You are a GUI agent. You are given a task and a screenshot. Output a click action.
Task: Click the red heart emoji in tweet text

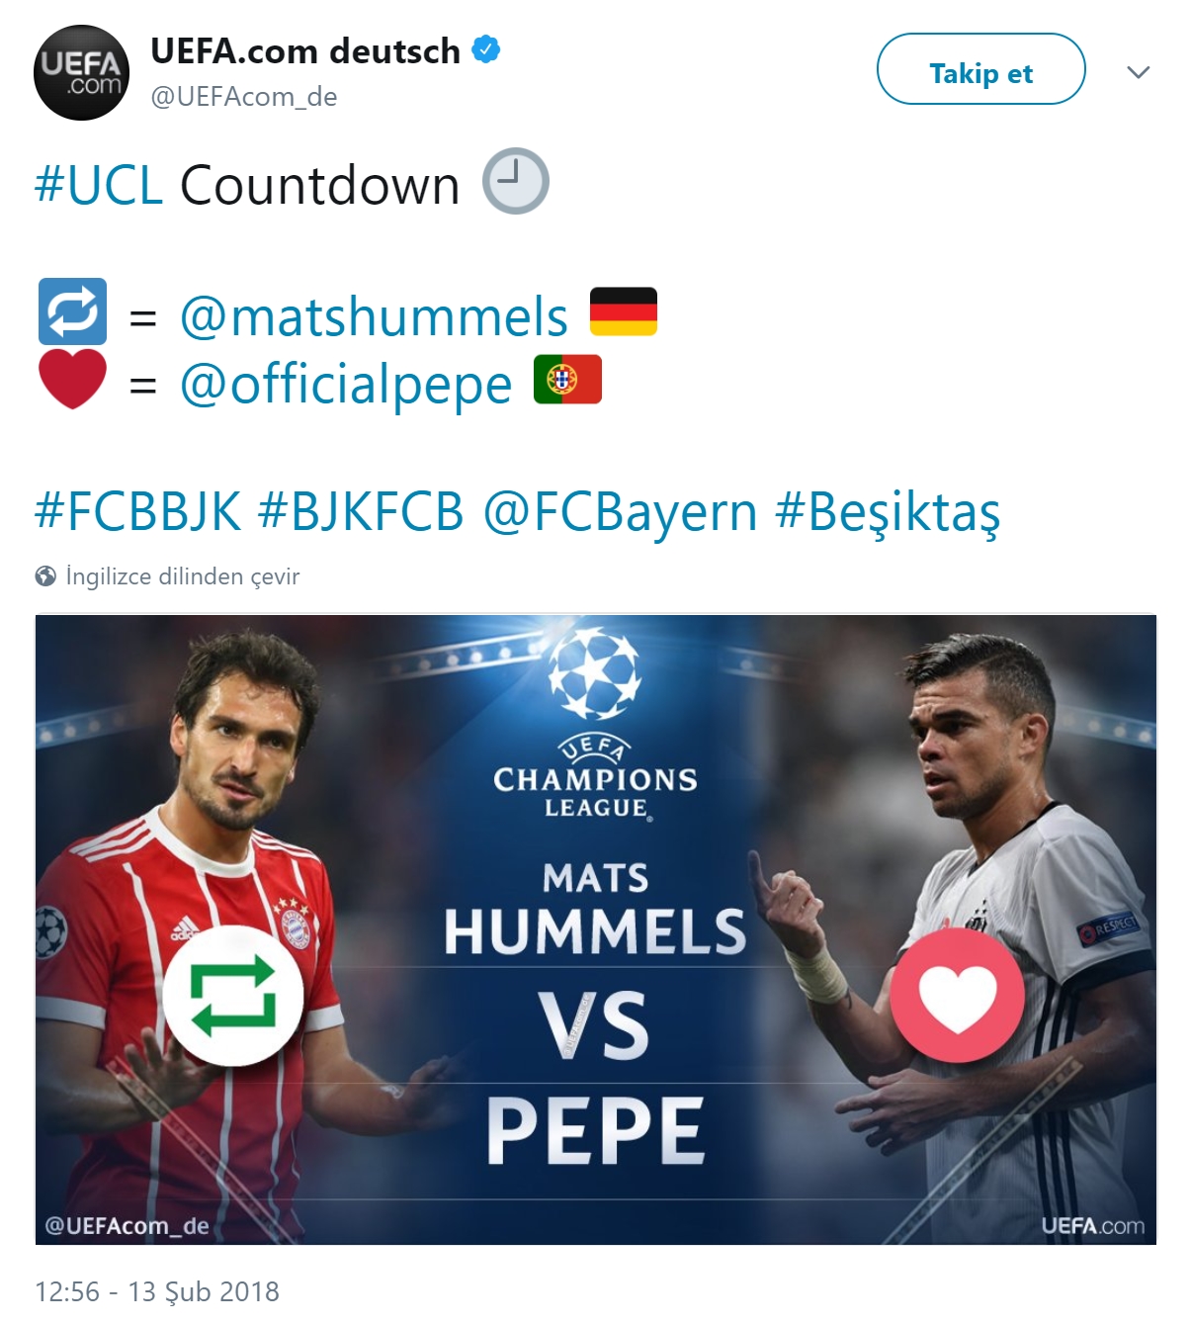pos(72,379)
